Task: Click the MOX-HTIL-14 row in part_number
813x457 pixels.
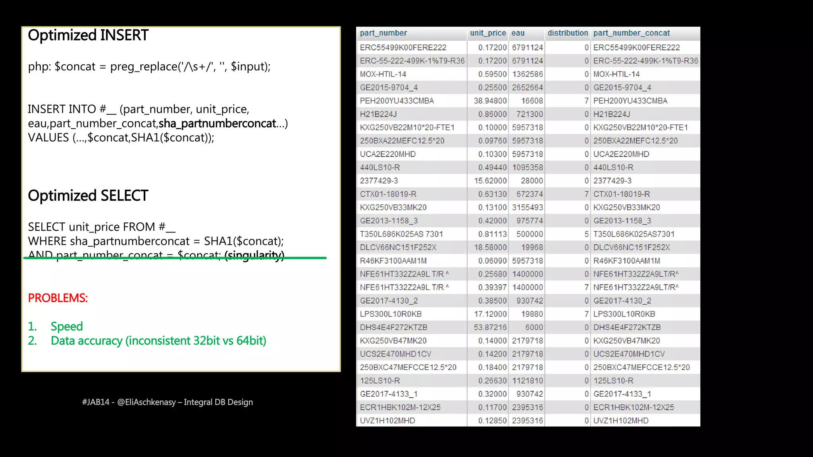Action: 383,74
